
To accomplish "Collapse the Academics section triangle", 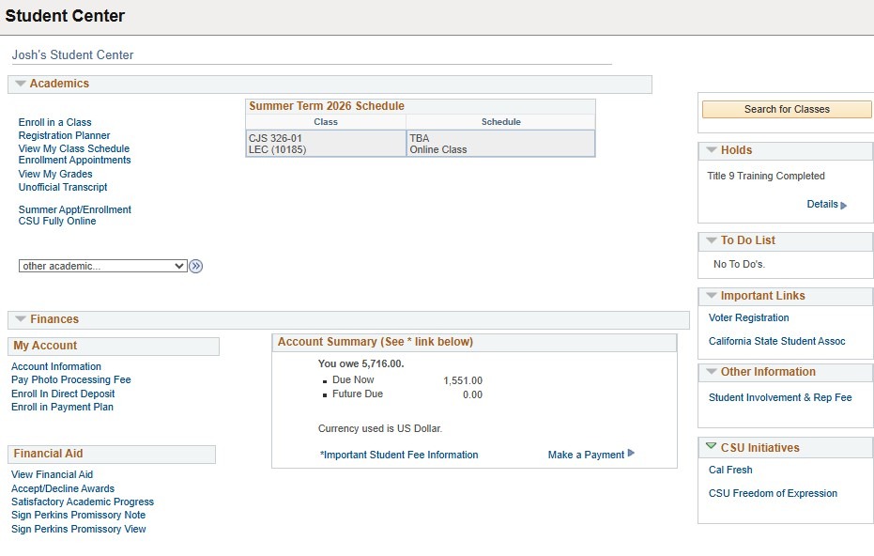I will [20, 84].
